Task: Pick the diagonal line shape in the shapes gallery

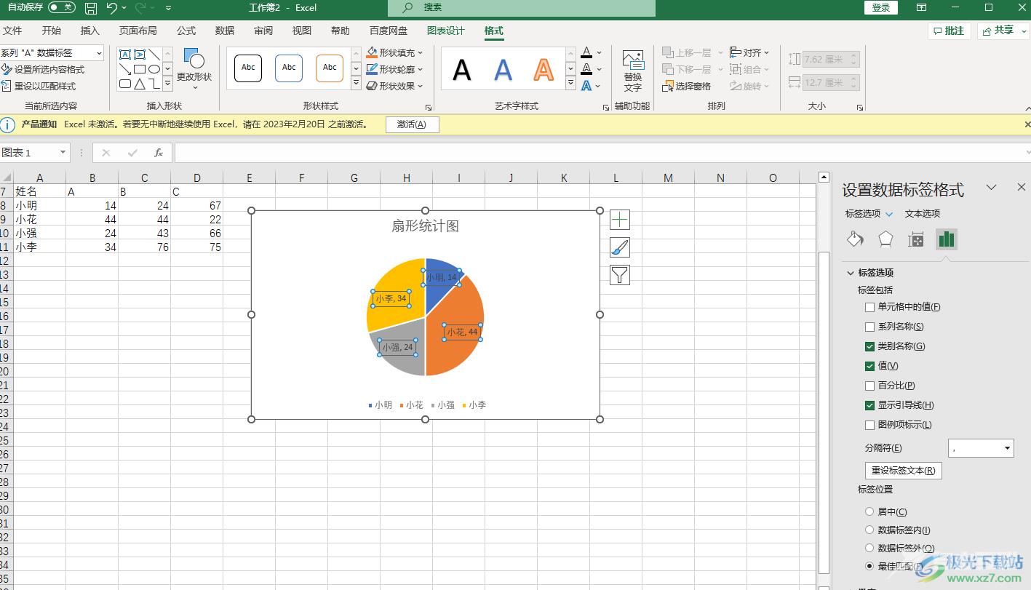Action: pos(154,55)
